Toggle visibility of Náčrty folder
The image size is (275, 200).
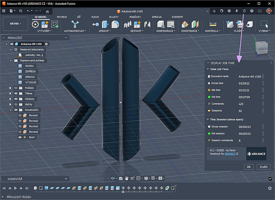click(x=16, y=105)
